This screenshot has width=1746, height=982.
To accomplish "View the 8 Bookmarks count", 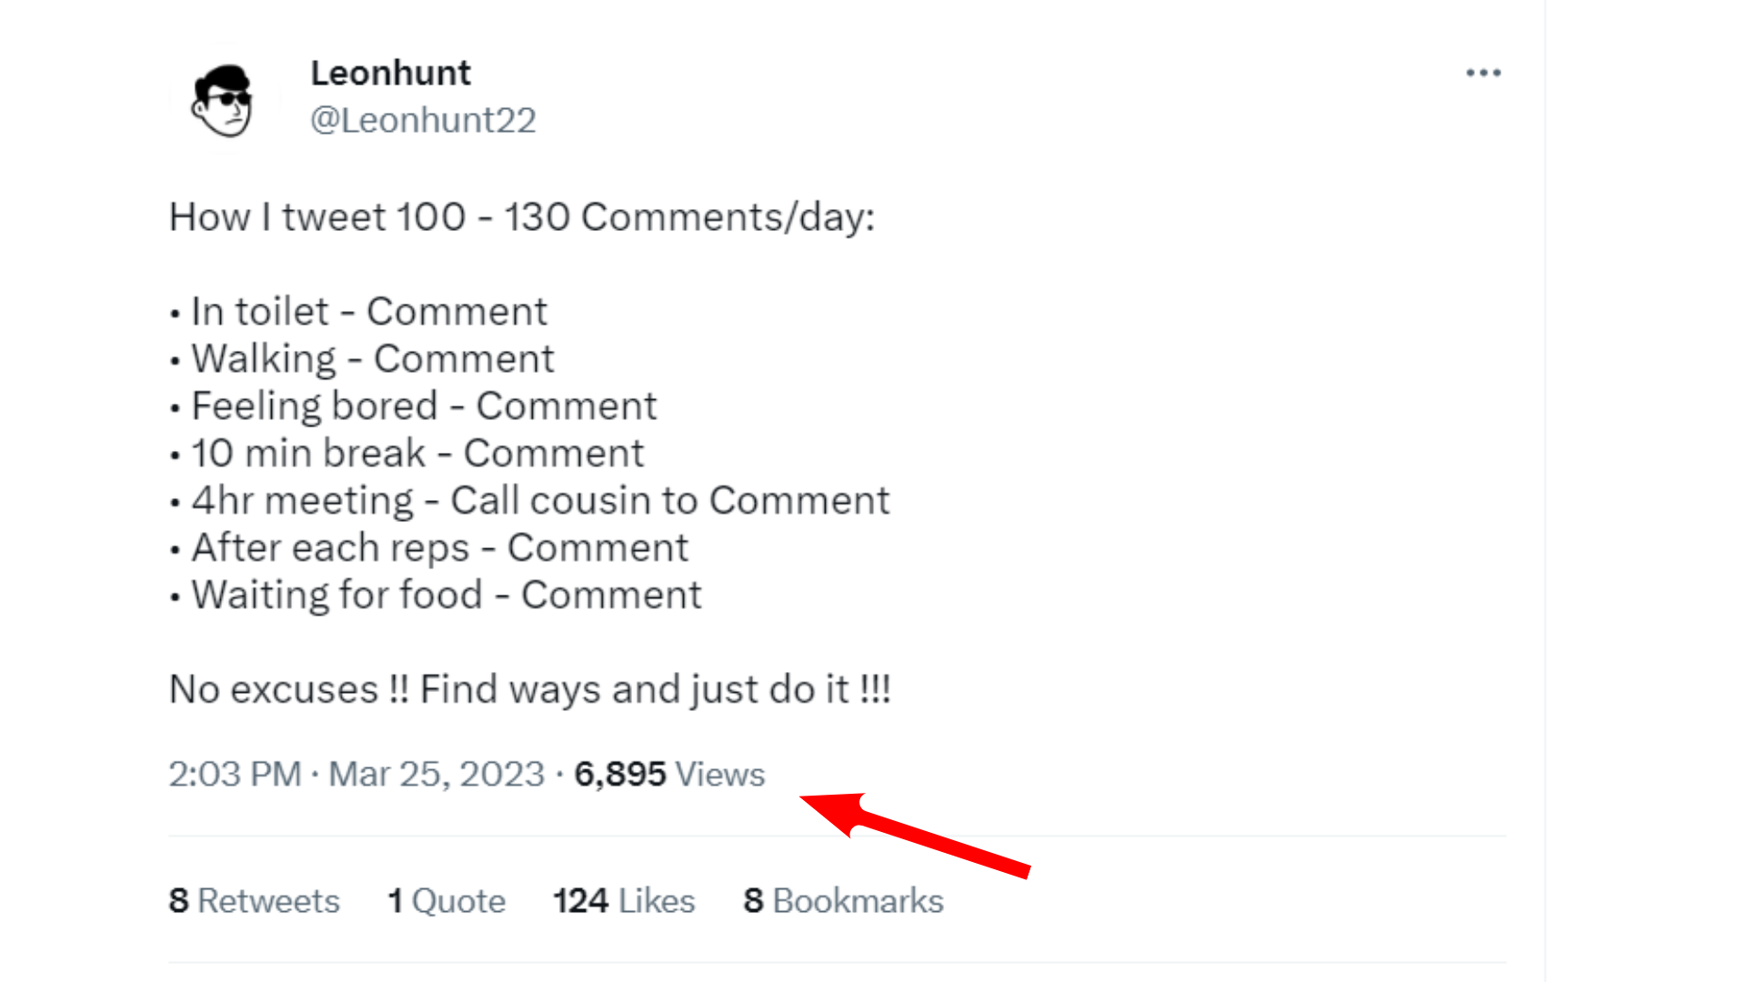I will click(843, 900).
